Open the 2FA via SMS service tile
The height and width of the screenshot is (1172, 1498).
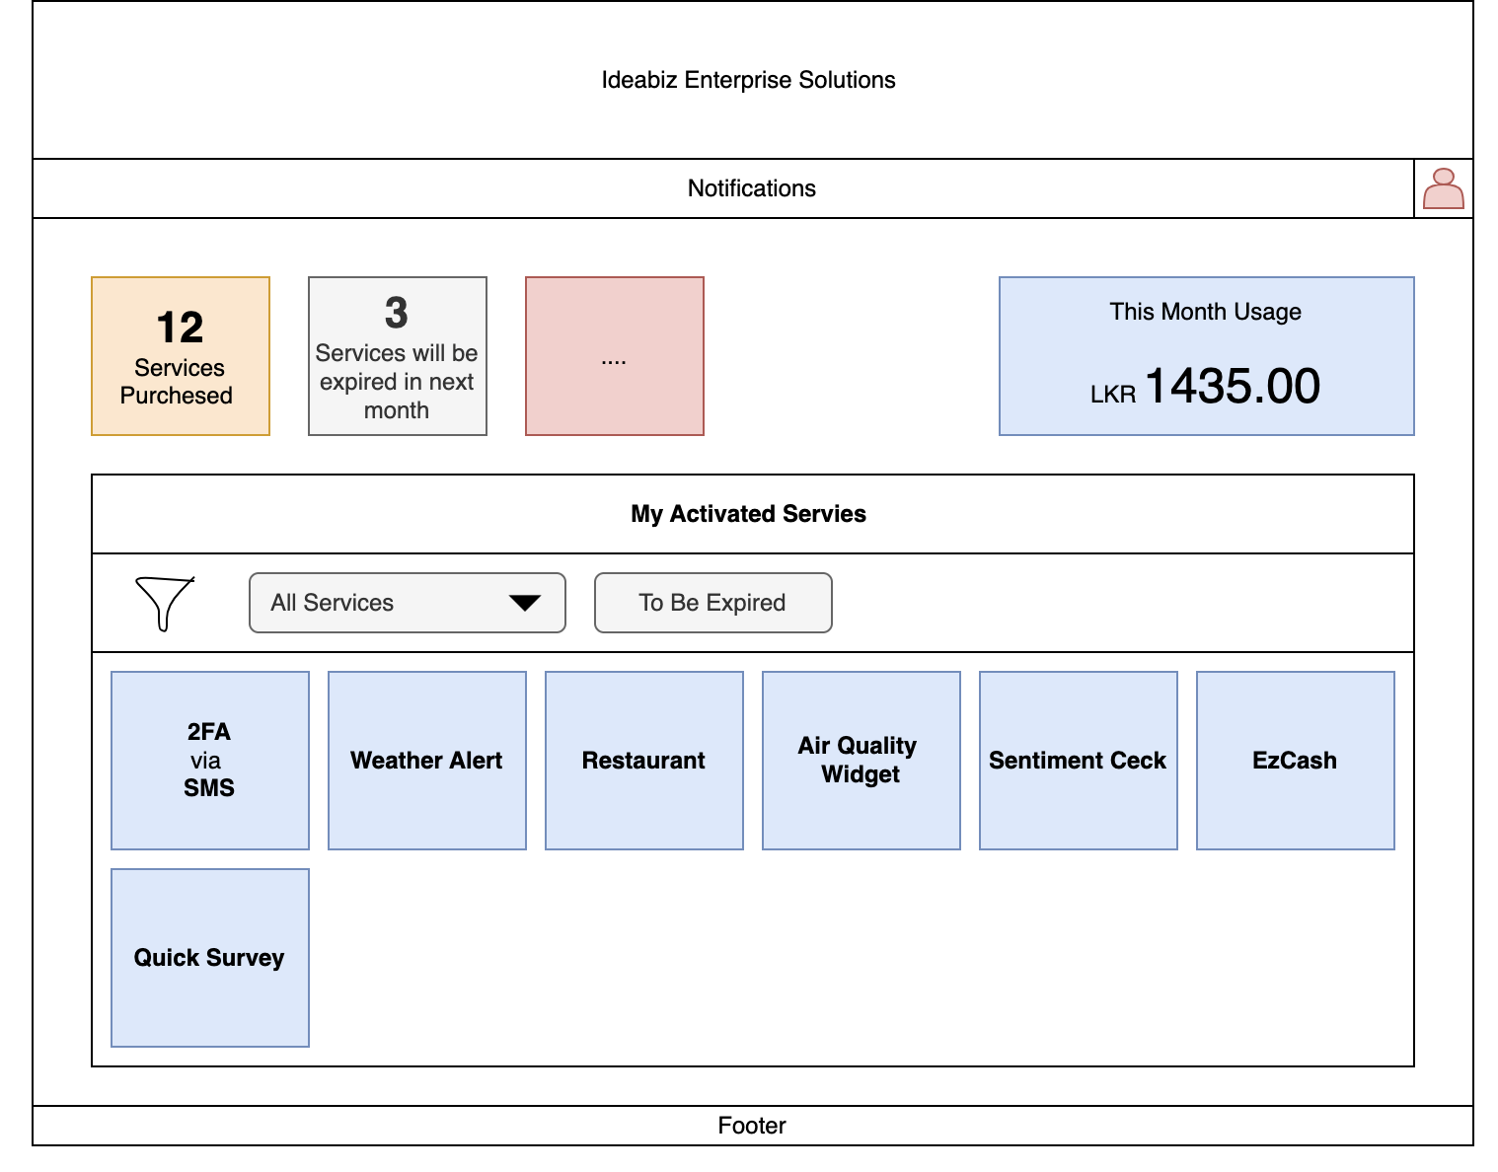click(210, 761)
